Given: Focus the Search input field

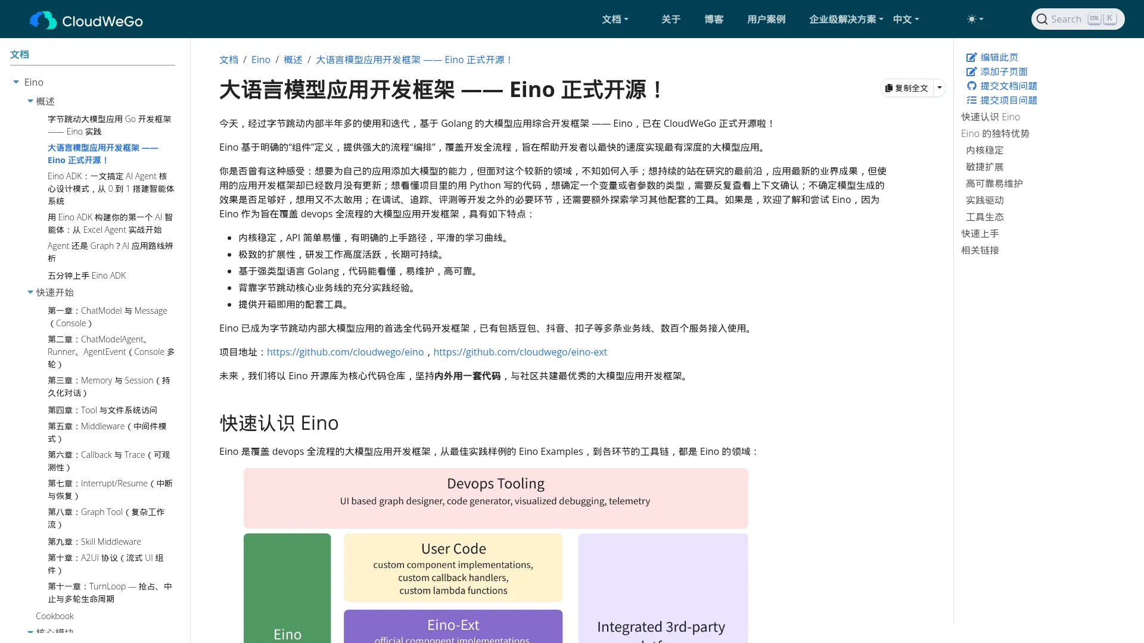Looking at the screenshot, I should (1077, 19).
